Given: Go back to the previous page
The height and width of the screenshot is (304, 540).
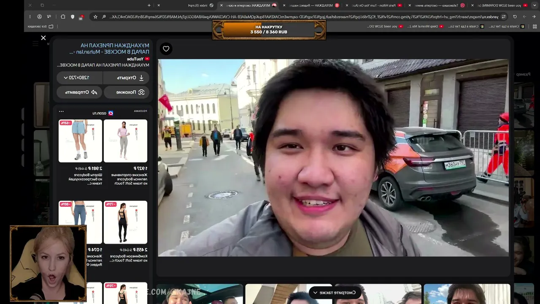Looking at the screenshot, I should click(534, 16).
